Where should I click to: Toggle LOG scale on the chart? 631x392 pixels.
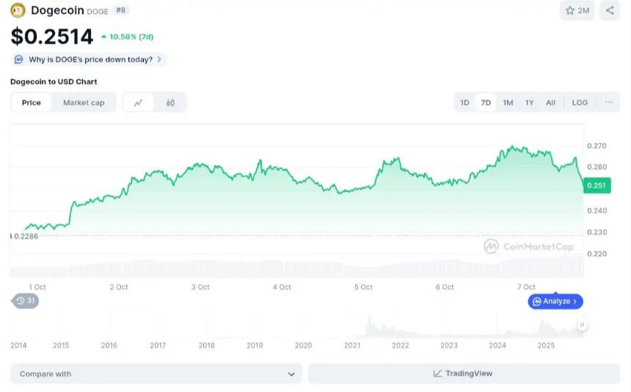click(580, 103)
